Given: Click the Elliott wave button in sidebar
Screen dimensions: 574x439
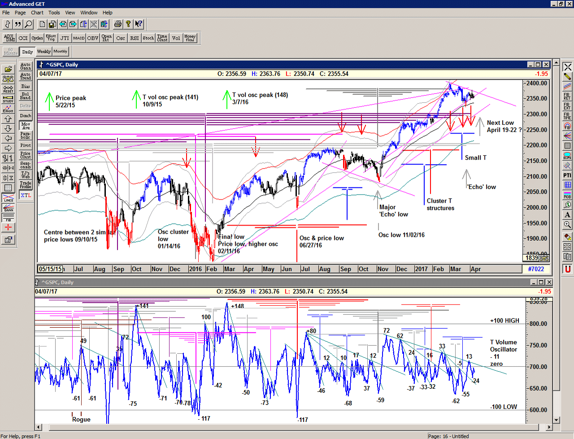Looking at the screenshot, I should click(8, 109).
